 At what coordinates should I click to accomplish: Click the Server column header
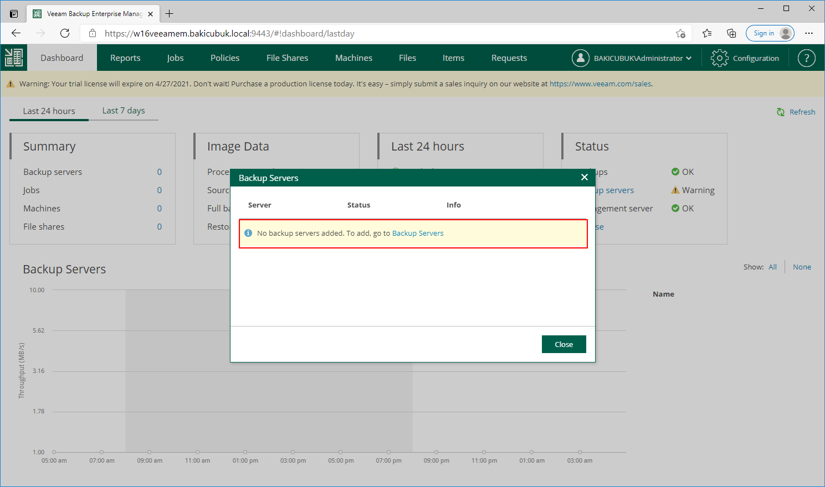coord(259,205)
